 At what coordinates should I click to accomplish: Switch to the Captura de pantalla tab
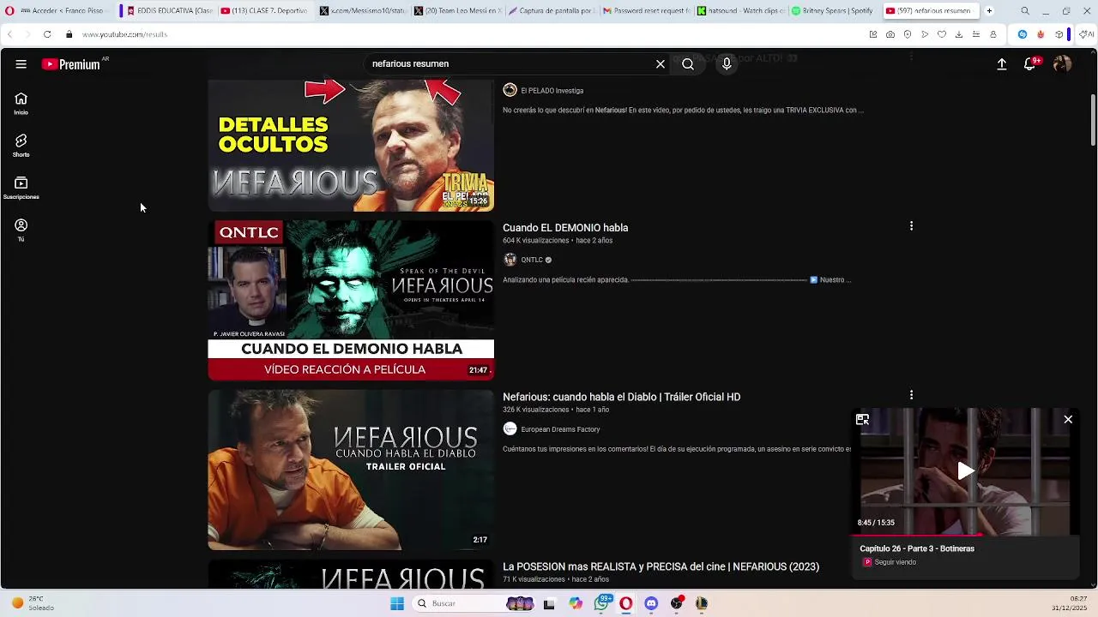551,11
